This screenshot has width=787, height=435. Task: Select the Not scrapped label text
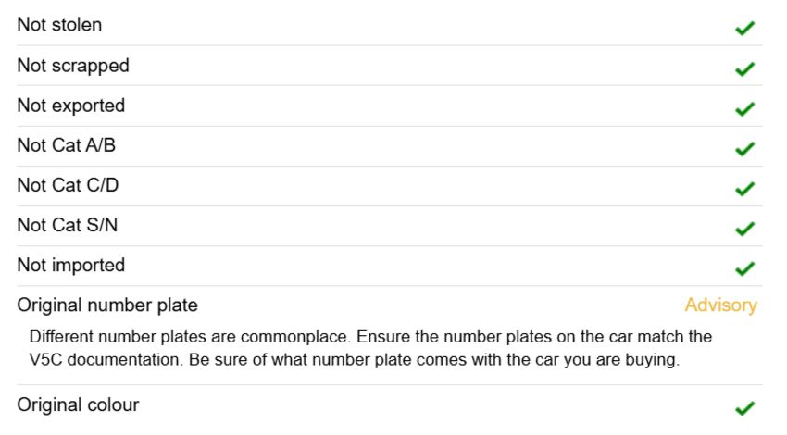[x=73, y=66]
